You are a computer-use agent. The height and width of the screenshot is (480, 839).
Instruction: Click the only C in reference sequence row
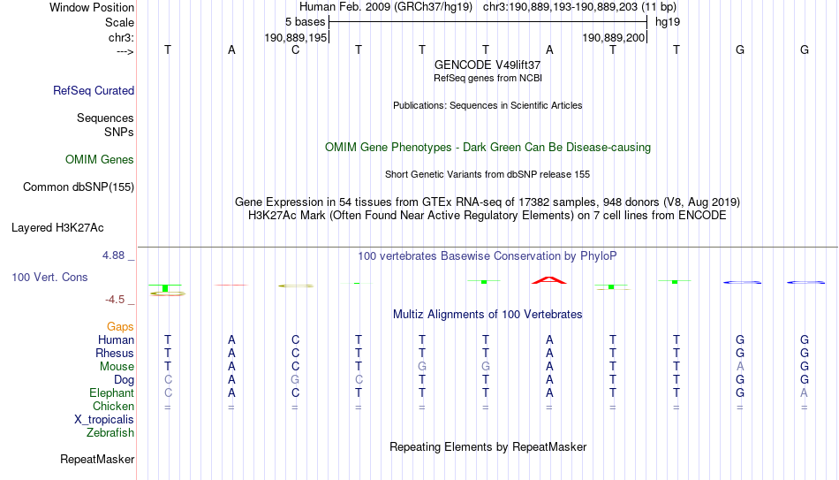tap(295, 50)
